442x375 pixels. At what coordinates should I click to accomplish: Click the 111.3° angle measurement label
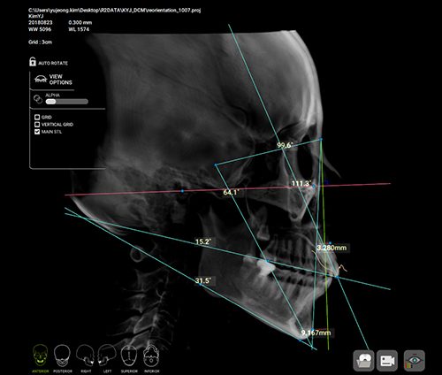(301, 184)
